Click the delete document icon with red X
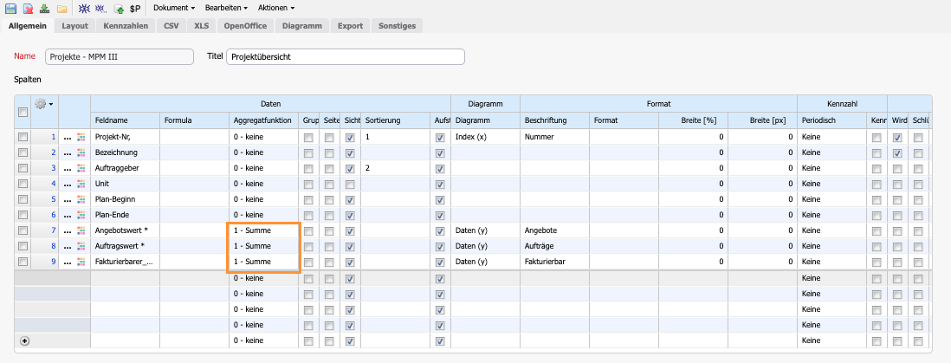 (x=28, y=8)
